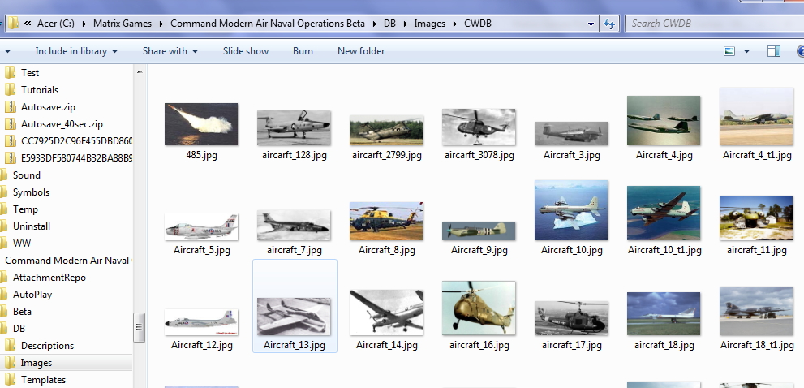
Task: Select Autosave_40sec.zip in navigation pane
Action: coord(62,124)
